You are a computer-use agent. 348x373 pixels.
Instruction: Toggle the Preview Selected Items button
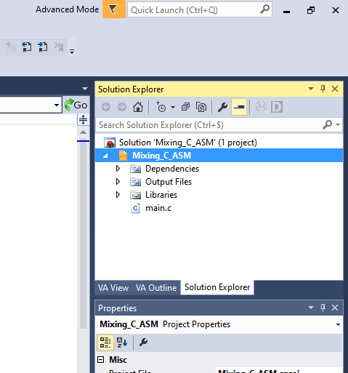[239, 107]
